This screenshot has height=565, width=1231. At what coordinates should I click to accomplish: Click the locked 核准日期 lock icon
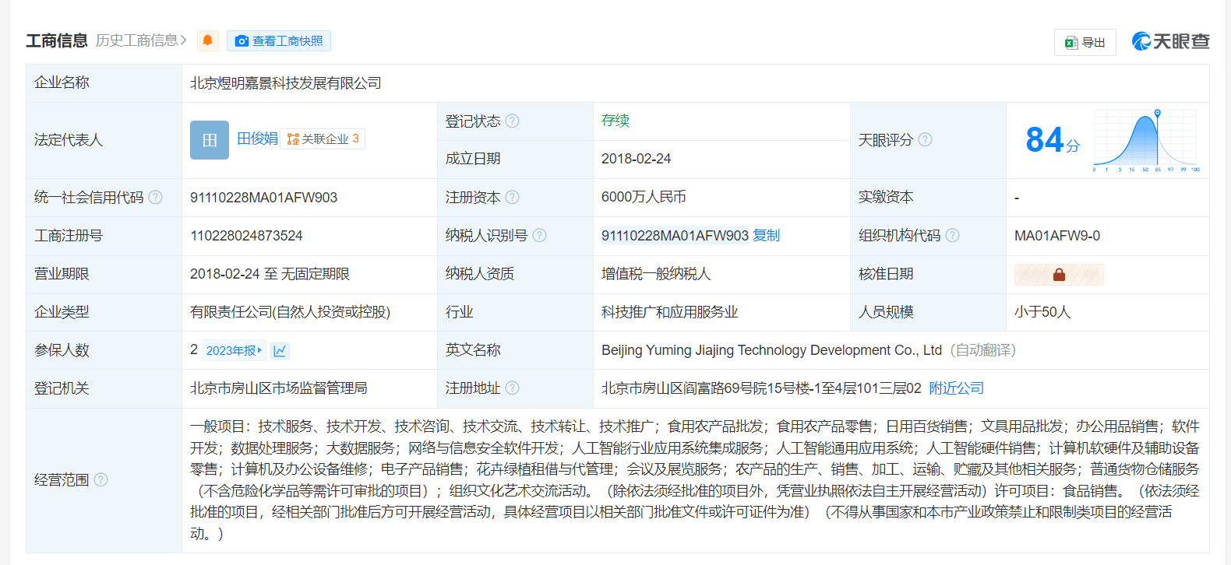click(x=1059, y=274)
